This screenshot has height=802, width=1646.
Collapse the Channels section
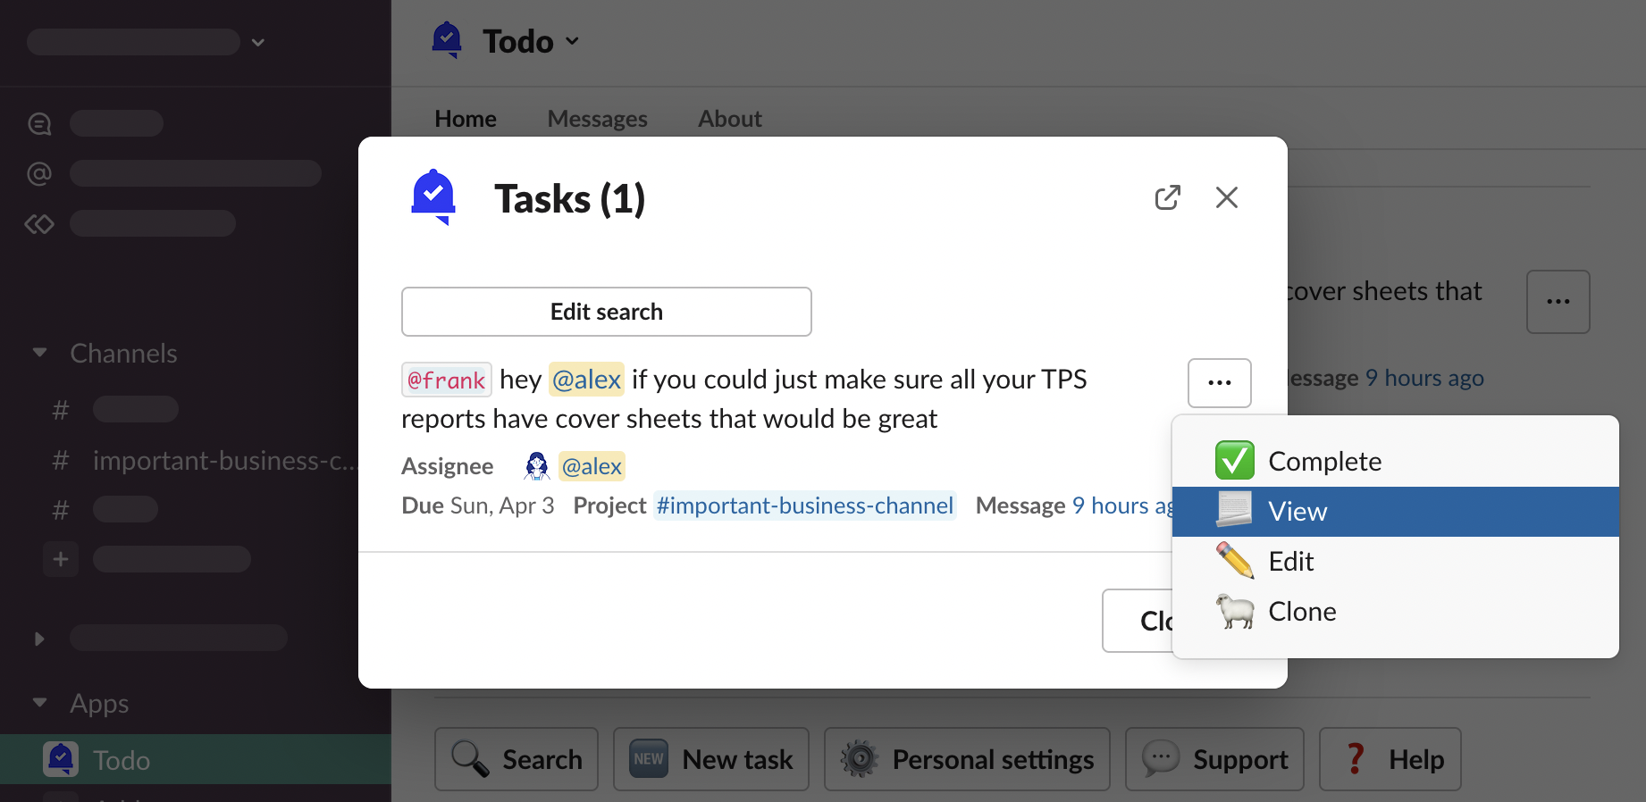click(39, 353)
